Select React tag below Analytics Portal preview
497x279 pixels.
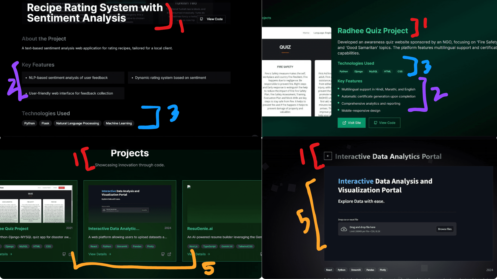[329, 270]
